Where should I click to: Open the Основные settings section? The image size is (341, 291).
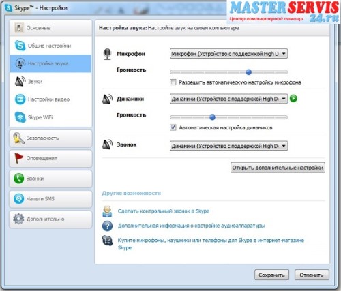tap(50, 28)
